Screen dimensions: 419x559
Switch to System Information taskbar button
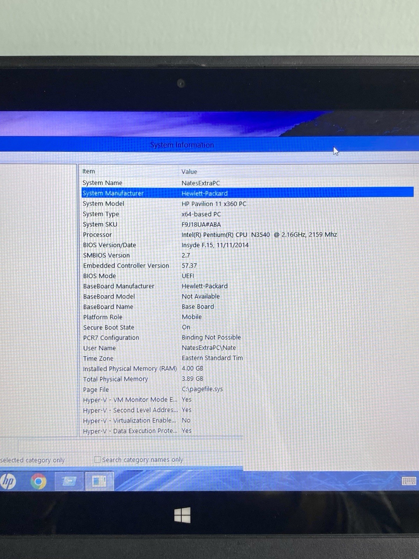coord(99,481)
